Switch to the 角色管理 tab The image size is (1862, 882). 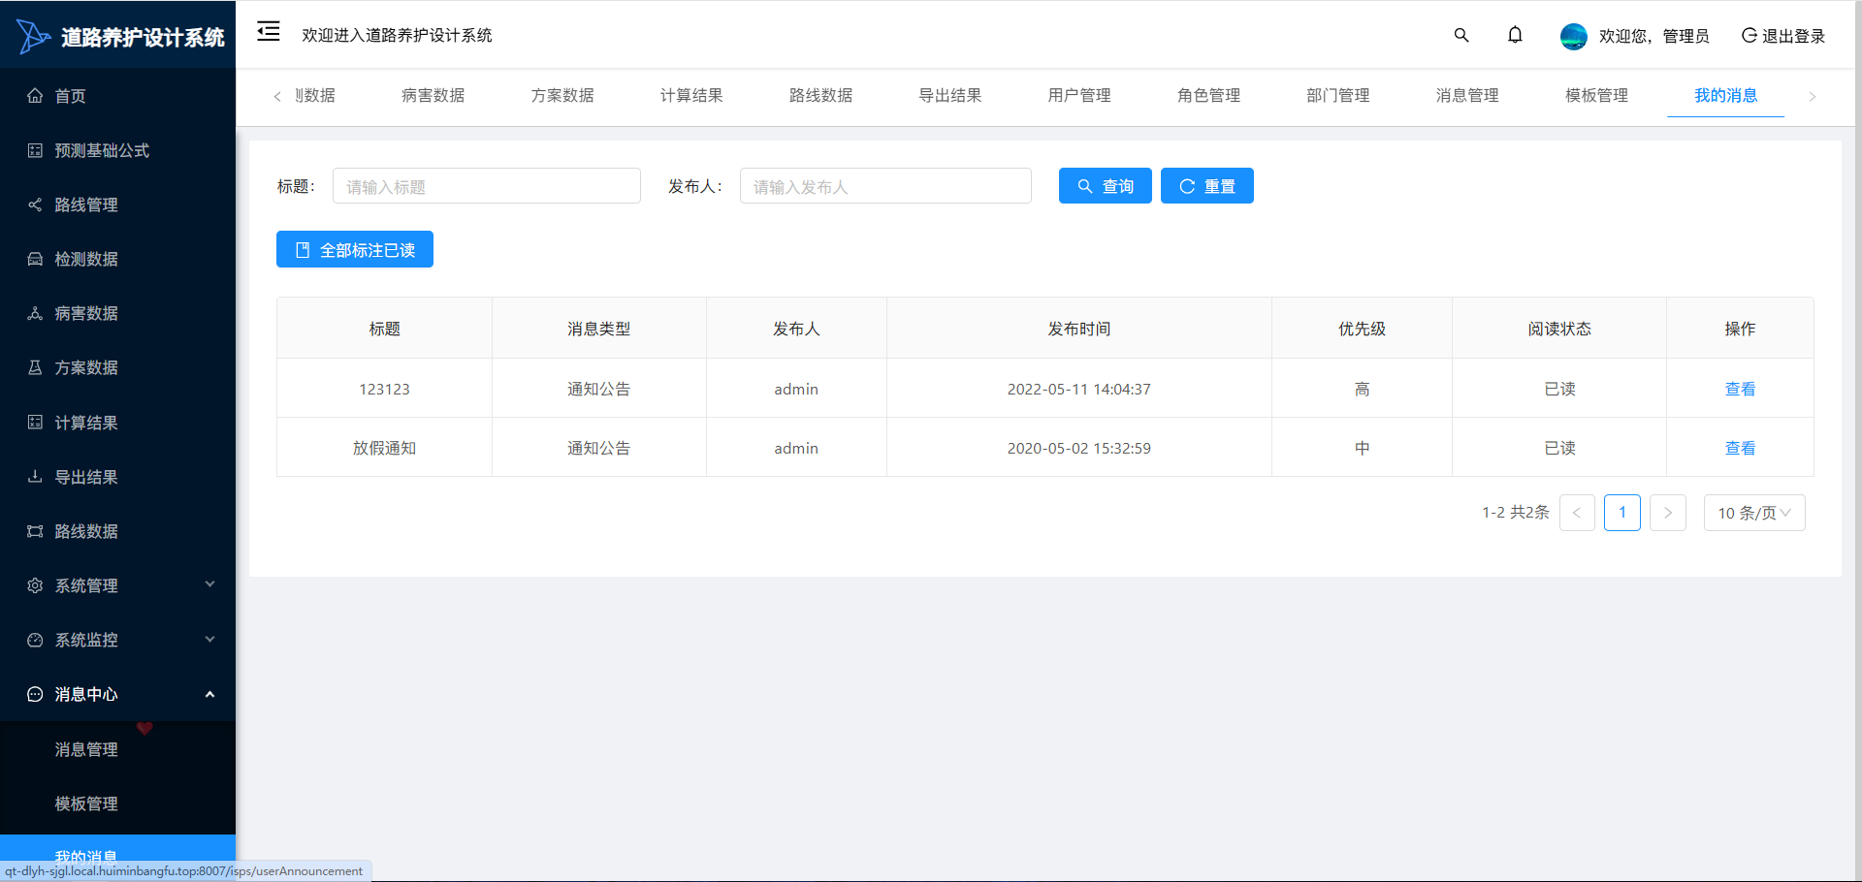(1208, 95)
